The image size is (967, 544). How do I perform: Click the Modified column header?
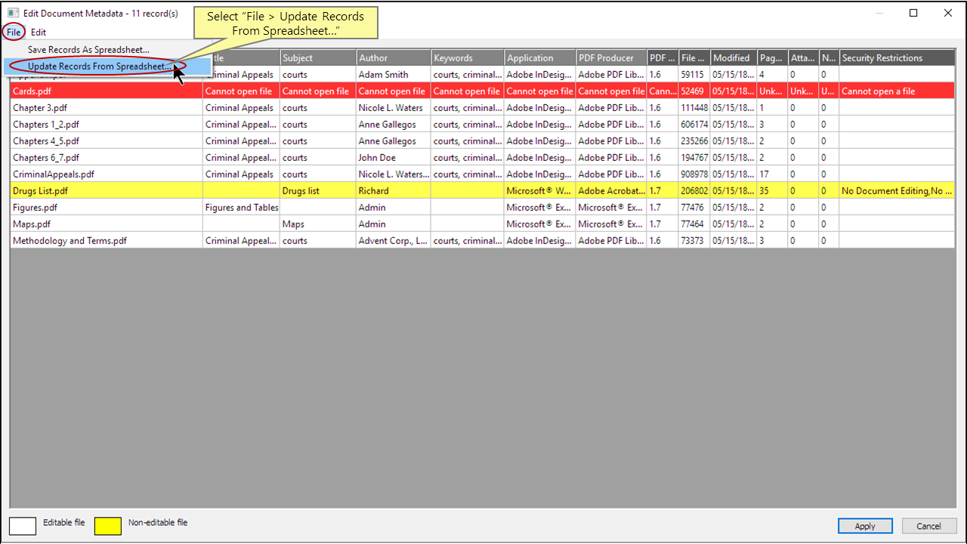pyautogui.click(x=732, y=57)
